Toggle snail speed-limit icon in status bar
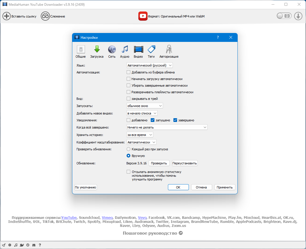Image resolution: width=306 pixels, height=249 pixels. 22,245
